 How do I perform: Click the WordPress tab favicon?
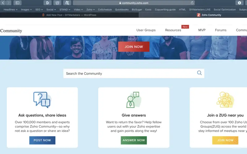tap(43, 15)
